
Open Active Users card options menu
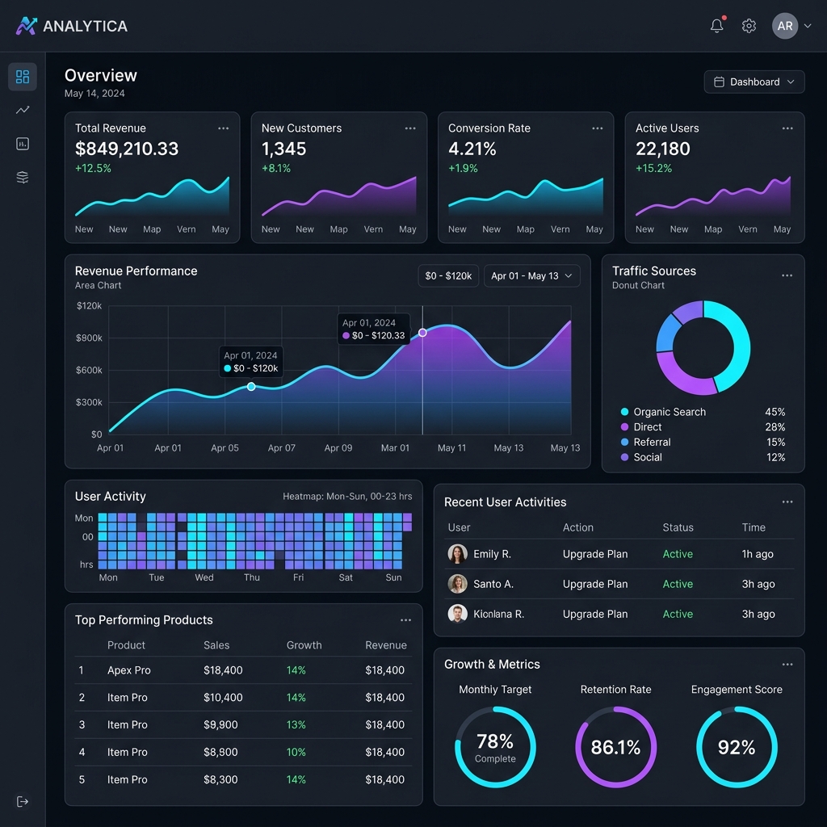pyautogui.click(x=787, y=128)
